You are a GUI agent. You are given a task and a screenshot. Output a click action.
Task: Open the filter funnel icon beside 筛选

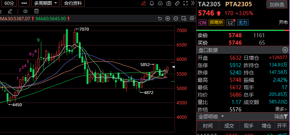coord(286,117)
